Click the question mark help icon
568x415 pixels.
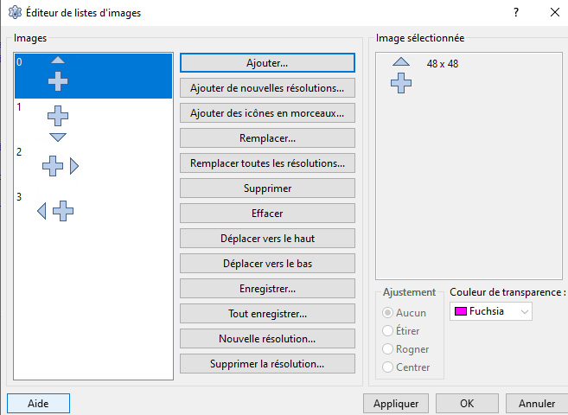(515, 13)
